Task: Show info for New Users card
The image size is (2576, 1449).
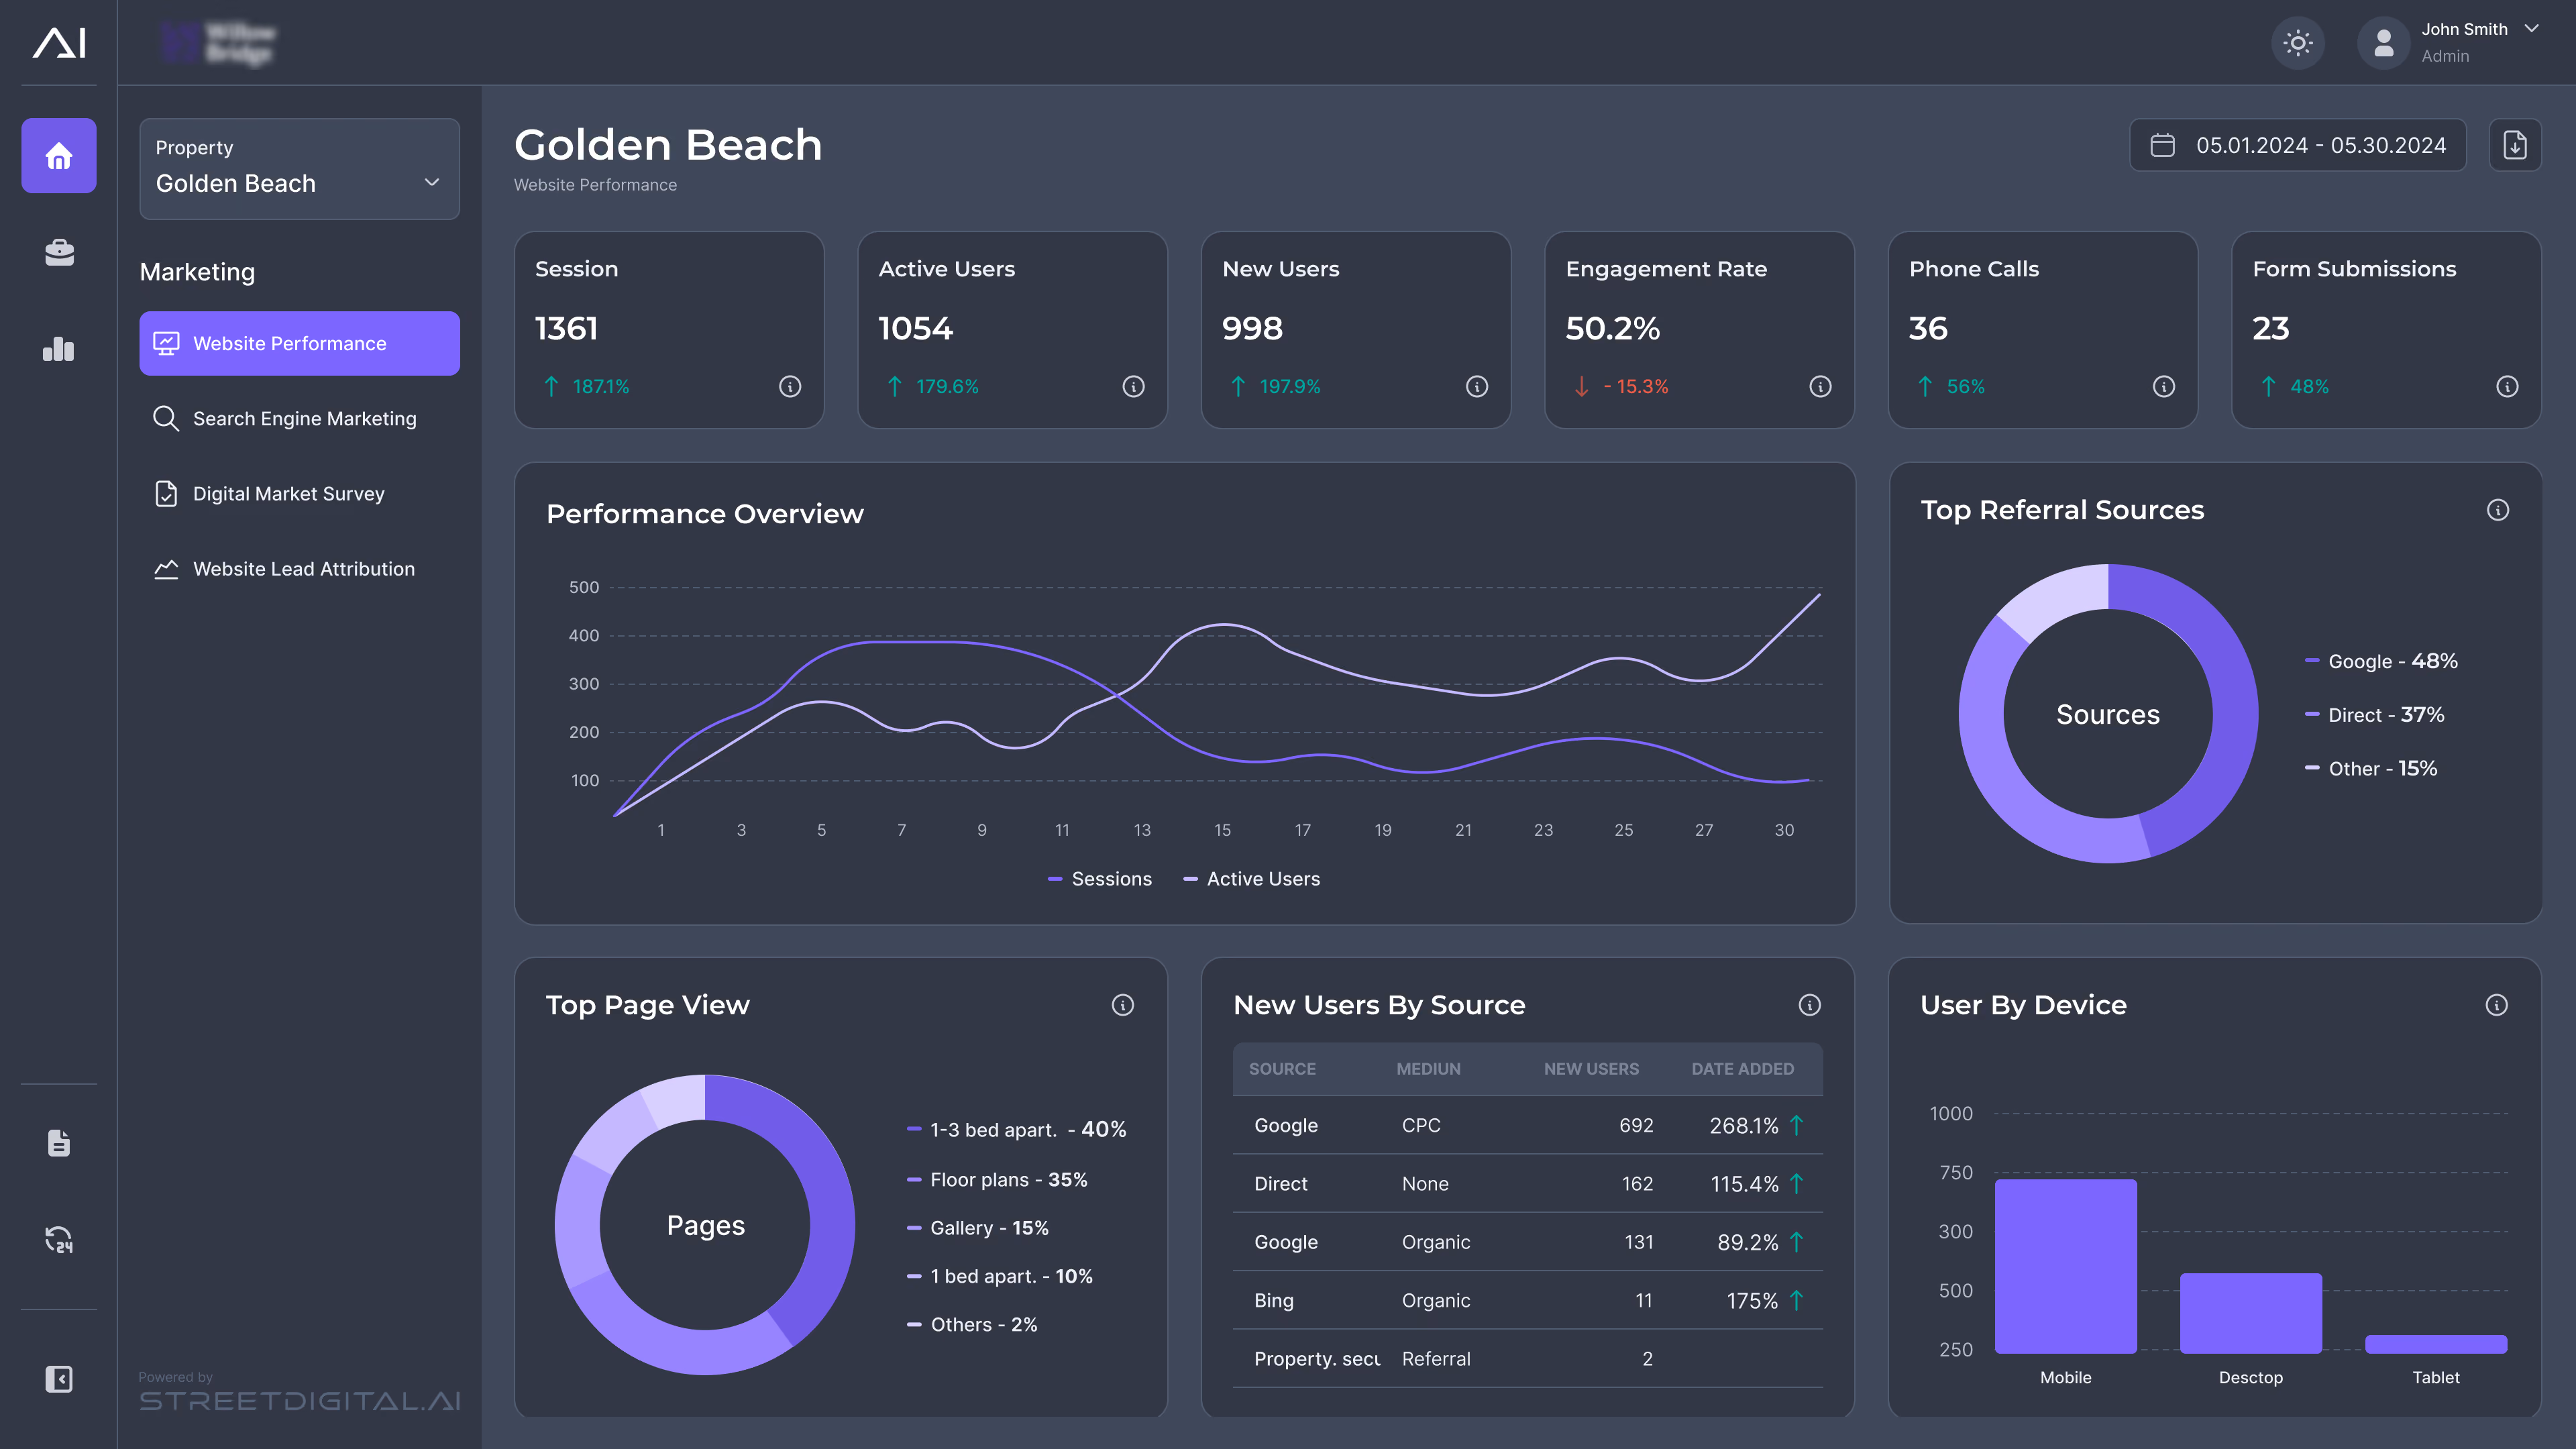Action: pos(1477,386)
